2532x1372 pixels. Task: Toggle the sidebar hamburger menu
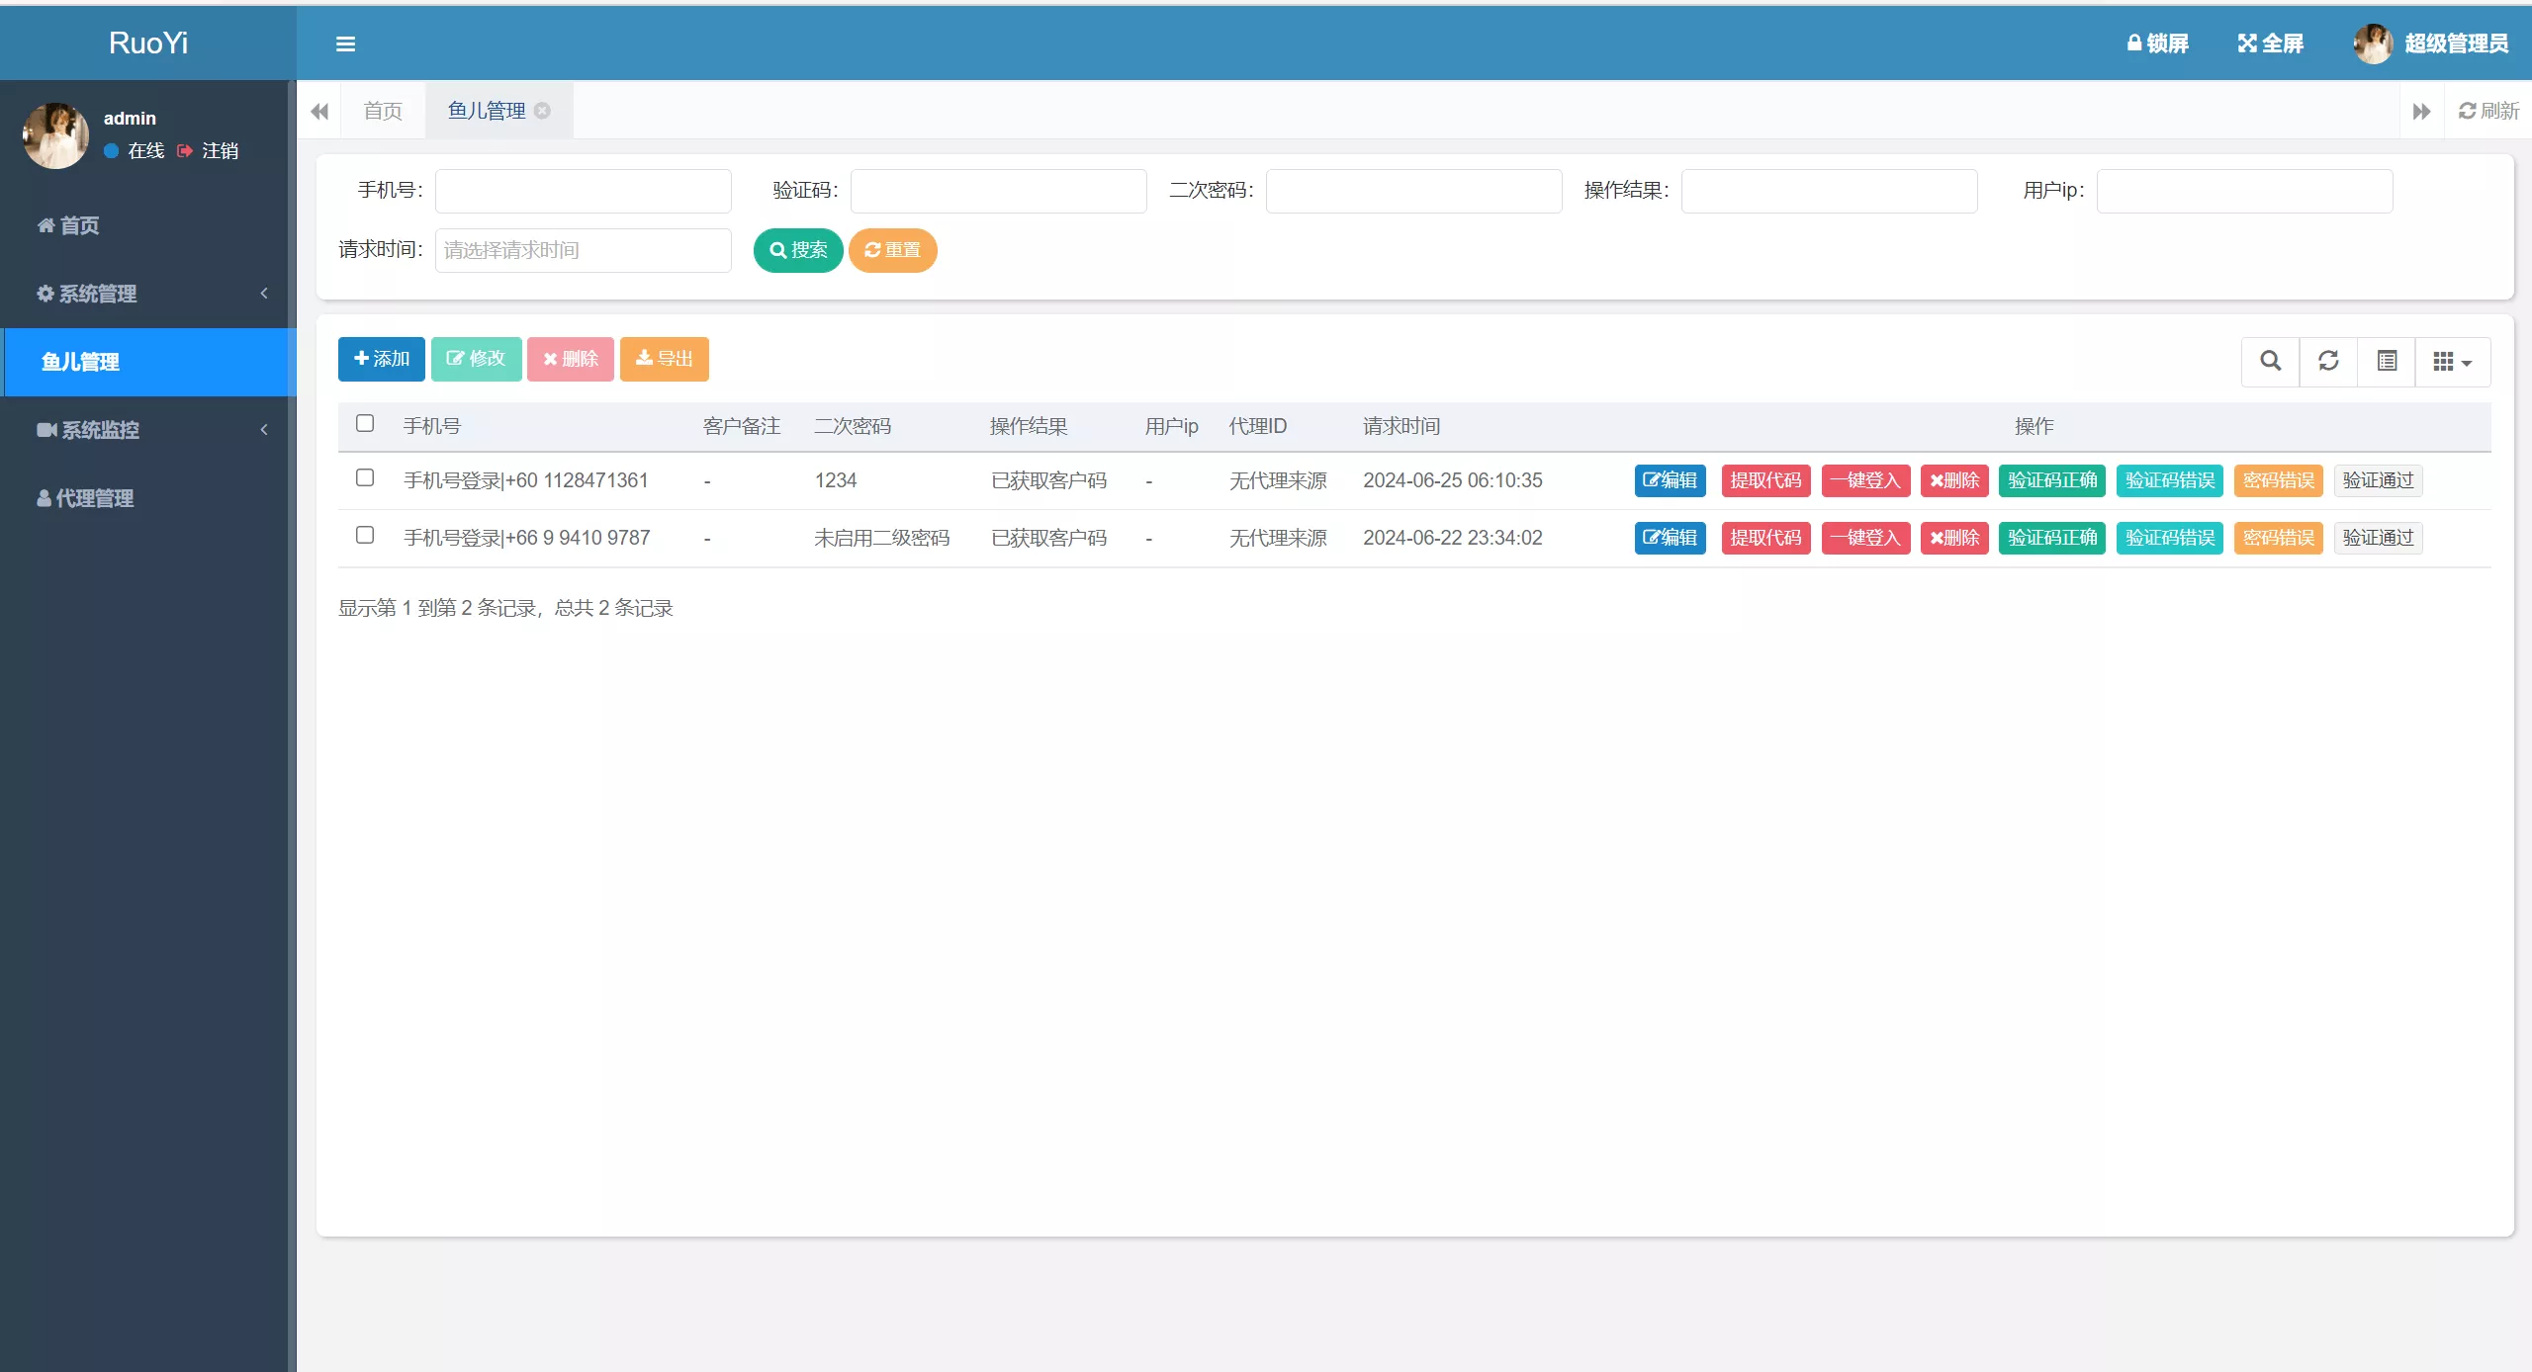click(x=345, y=43)
